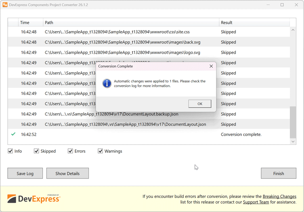Click the blue information icon in dialog

coord(107,84)
